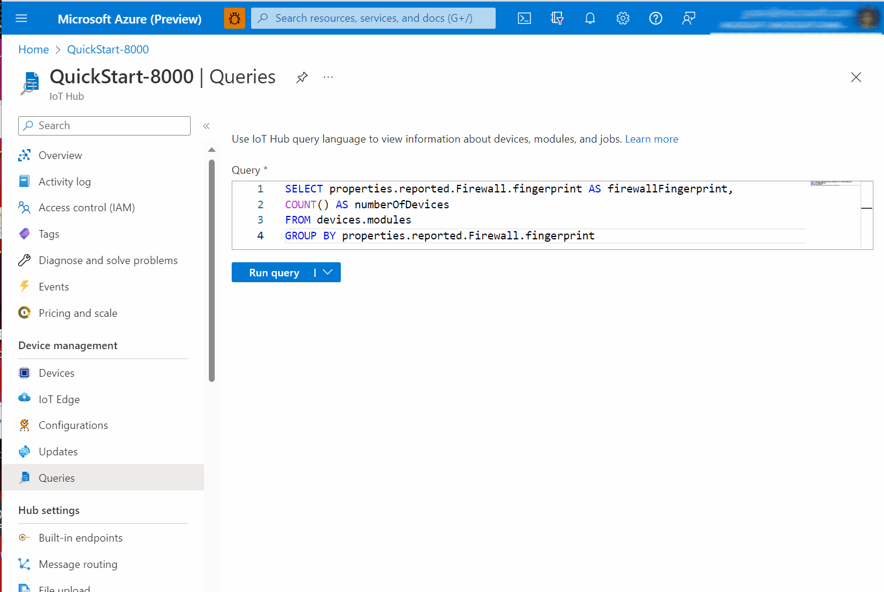Open Access control (IAM) menu item
This screenshot has width=884, height=592.
coord(87,208)
